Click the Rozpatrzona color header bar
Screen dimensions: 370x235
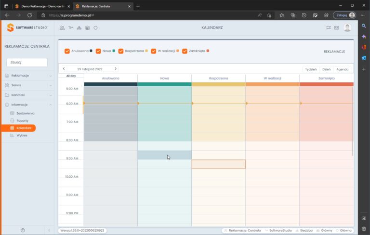219,84
